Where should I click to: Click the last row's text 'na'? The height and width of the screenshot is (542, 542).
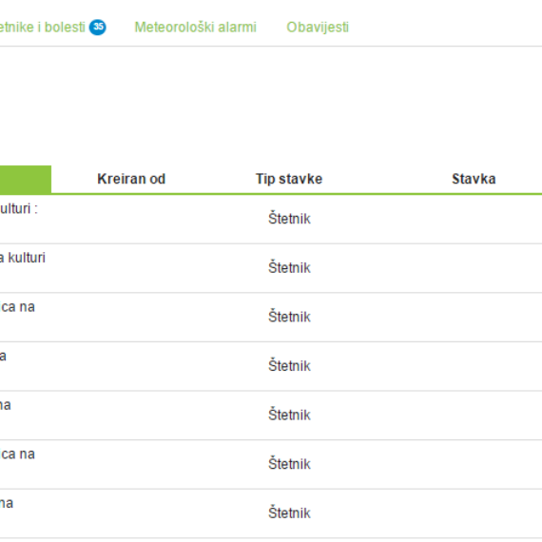[7, 503]
